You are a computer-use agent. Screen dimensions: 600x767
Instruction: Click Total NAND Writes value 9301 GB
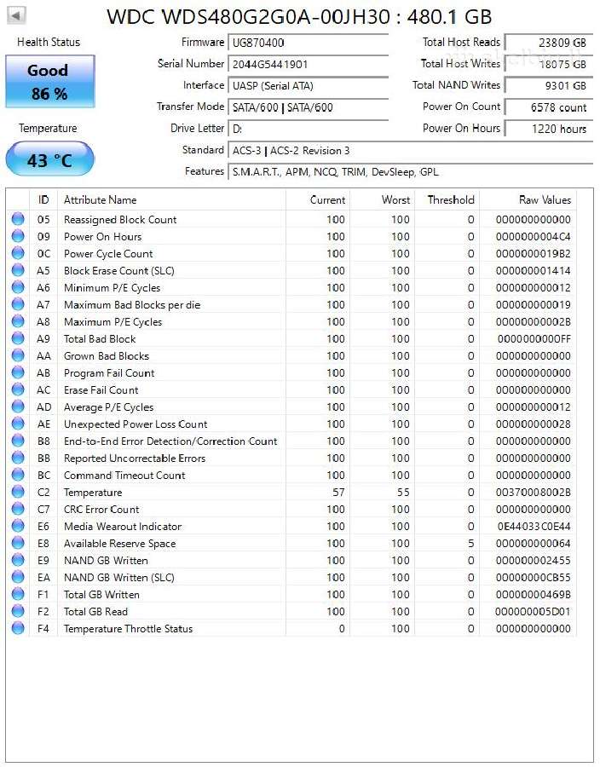pyautogui.click(x=549, y=85)
